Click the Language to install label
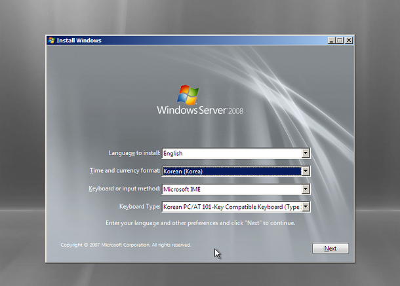Image resolution: width=400 pixels, height=286 pixels. pos(134,153)
